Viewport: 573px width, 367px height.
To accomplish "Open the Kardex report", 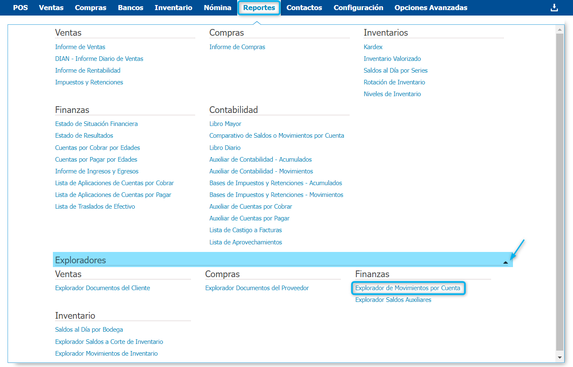I will 373,47.
